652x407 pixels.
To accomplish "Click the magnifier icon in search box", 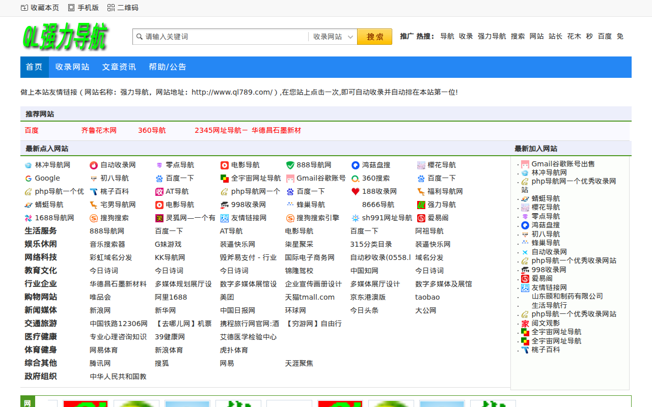I will coord(139,37).
